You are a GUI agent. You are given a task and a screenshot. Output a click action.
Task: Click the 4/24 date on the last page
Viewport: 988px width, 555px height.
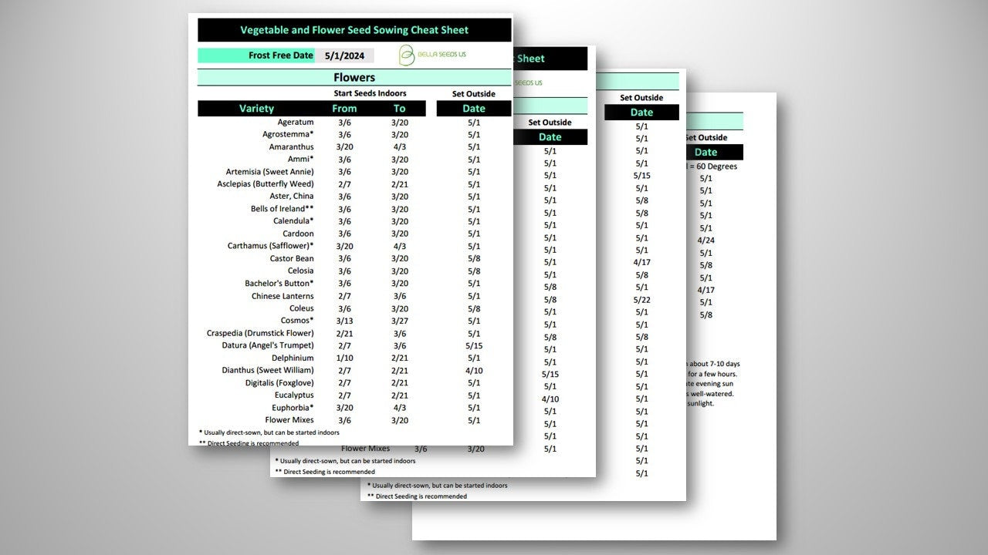point(705,240)
